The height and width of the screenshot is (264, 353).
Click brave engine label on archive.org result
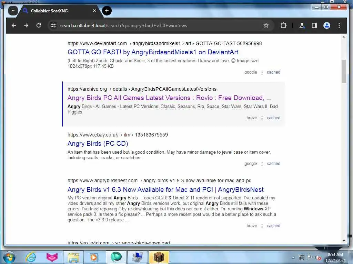point(252,118)
